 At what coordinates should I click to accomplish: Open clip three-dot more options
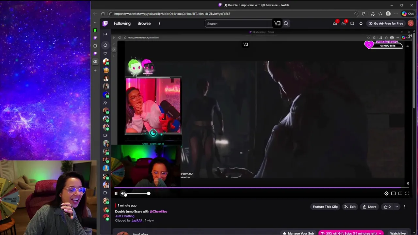point(405,207)
